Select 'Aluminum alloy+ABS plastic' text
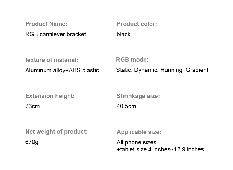 (x=62, y=70)
